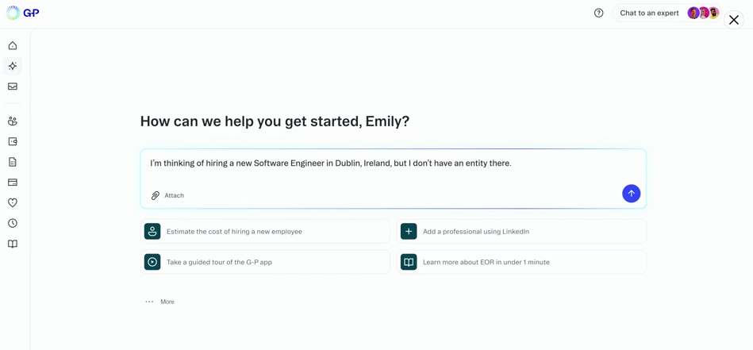Click the help question mark icon
753x350 pixels.
599,13
